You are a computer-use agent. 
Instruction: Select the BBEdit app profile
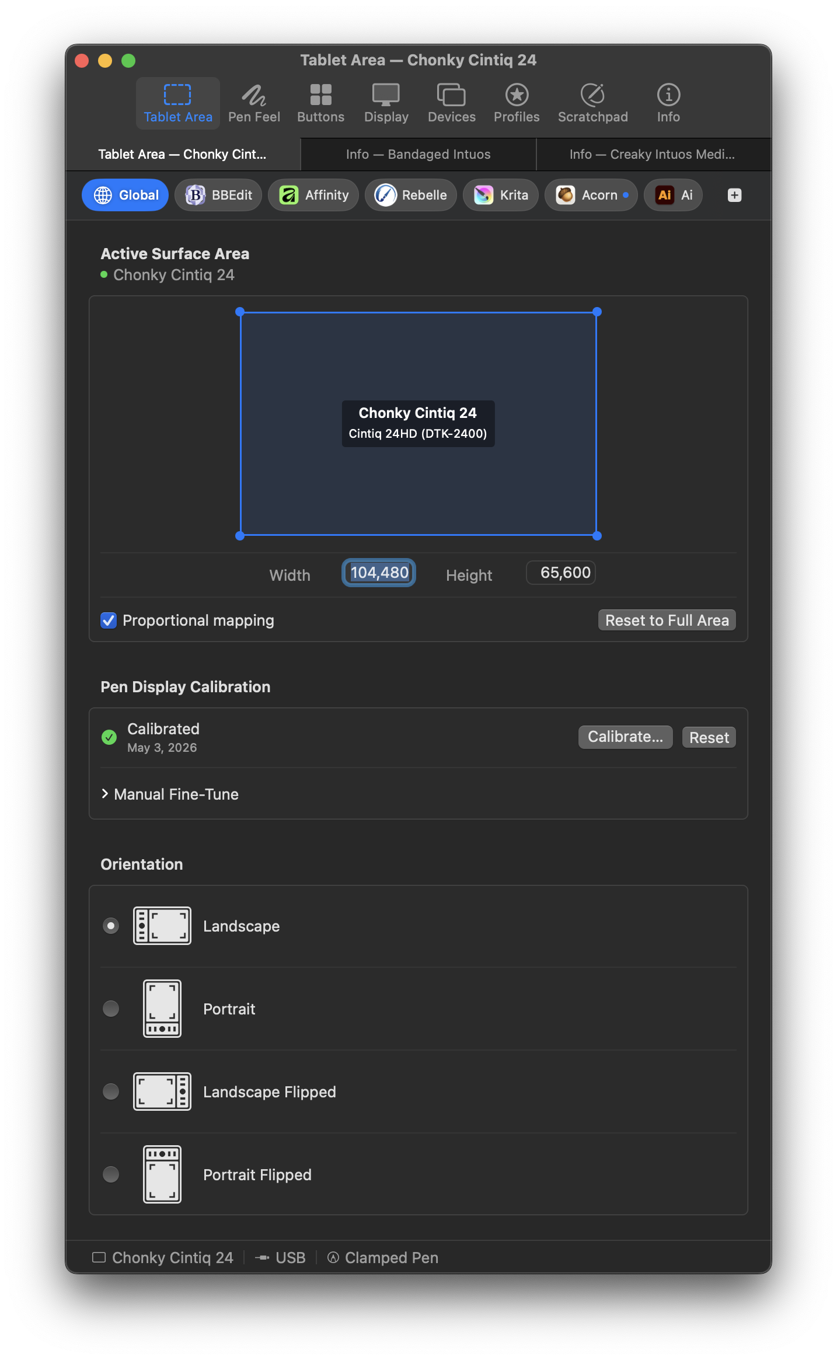[x=218, y=195]
